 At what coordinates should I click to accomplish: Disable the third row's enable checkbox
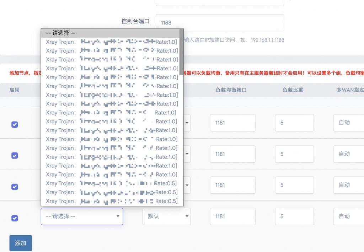tap(15, 187)
